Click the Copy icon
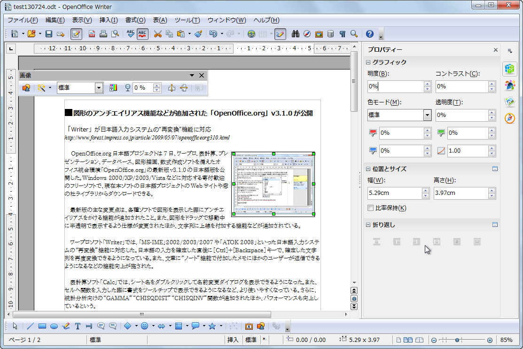The image size is (523, 349). pos(169,34)
